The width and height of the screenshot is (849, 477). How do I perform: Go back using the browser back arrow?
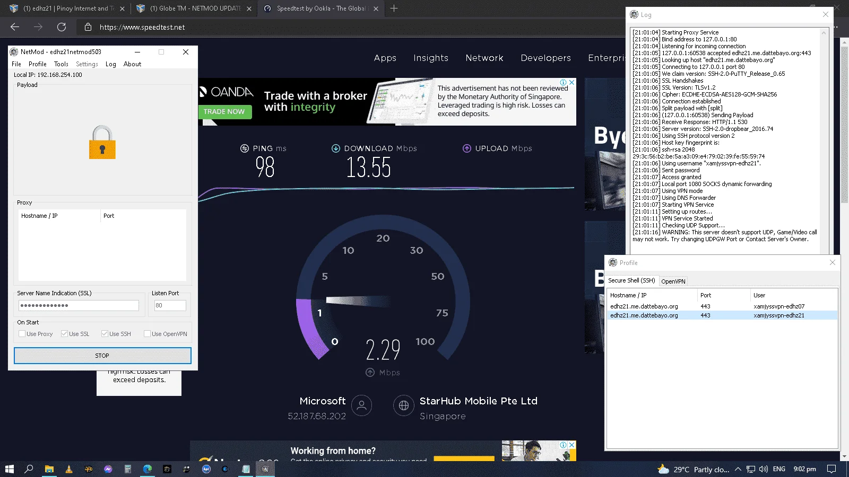pos(15,27)
